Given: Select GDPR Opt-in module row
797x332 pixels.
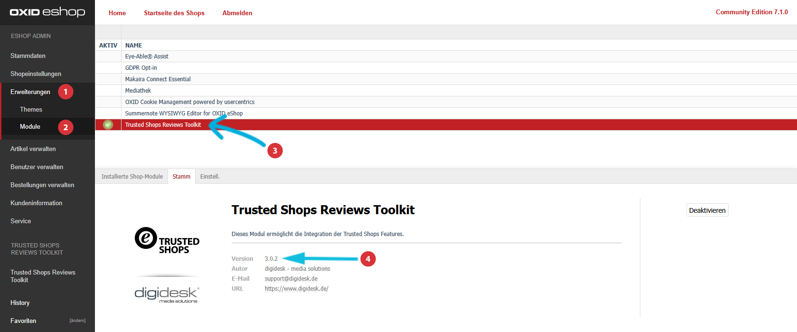Looking at the screenshot, I should [446, 67].
